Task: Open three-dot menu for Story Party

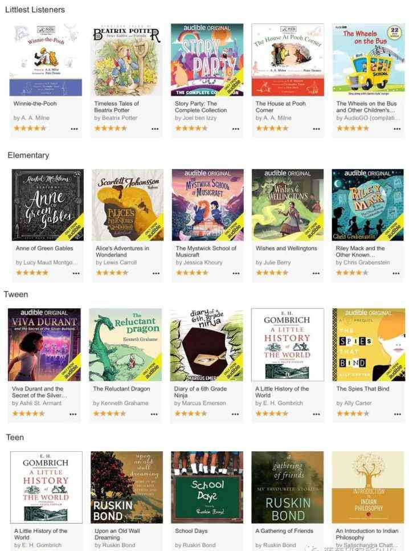Action: coord(235,129)
